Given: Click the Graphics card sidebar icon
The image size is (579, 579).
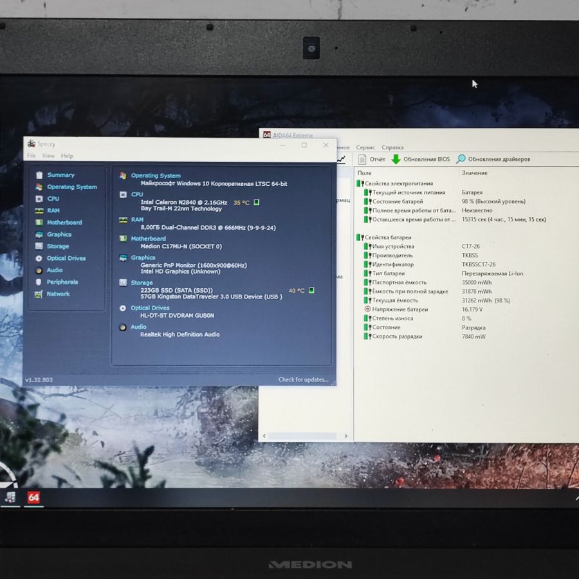Looking at the screenshot, I should click(x=39, y=234).
